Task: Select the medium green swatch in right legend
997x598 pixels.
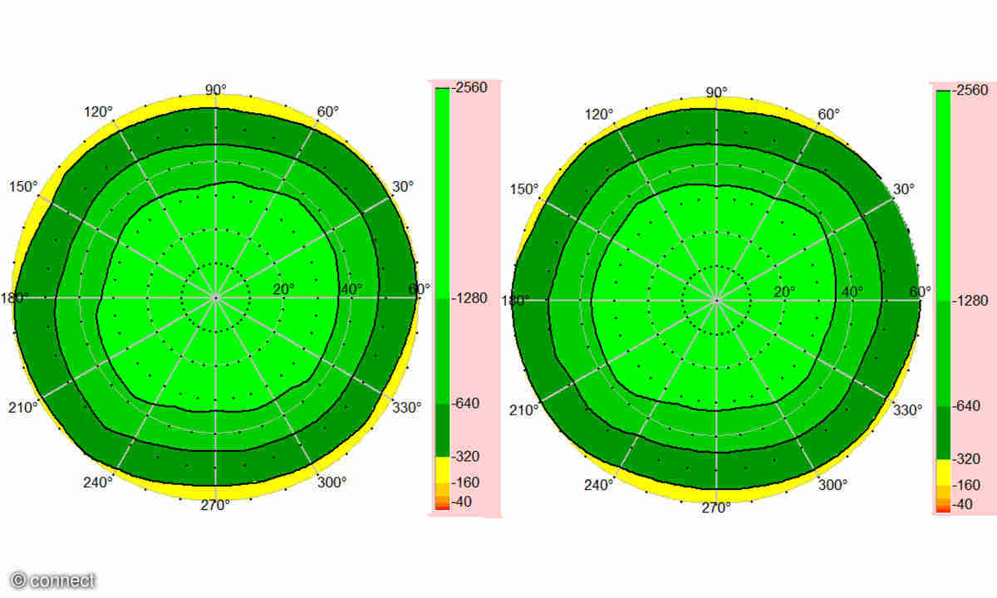Action: point(943,353)
